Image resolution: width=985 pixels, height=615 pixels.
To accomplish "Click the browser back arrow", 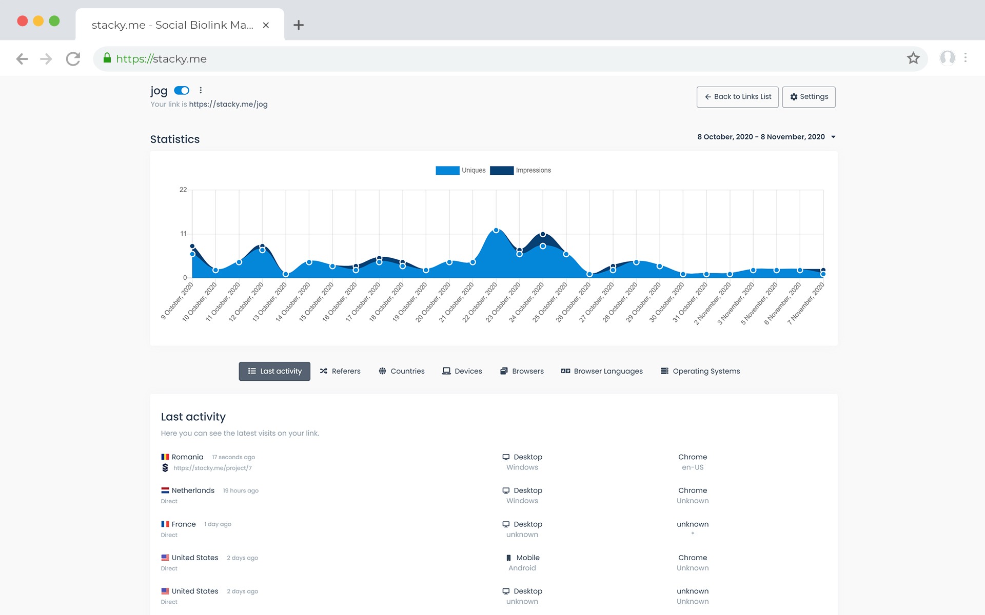I will [22, 59].
